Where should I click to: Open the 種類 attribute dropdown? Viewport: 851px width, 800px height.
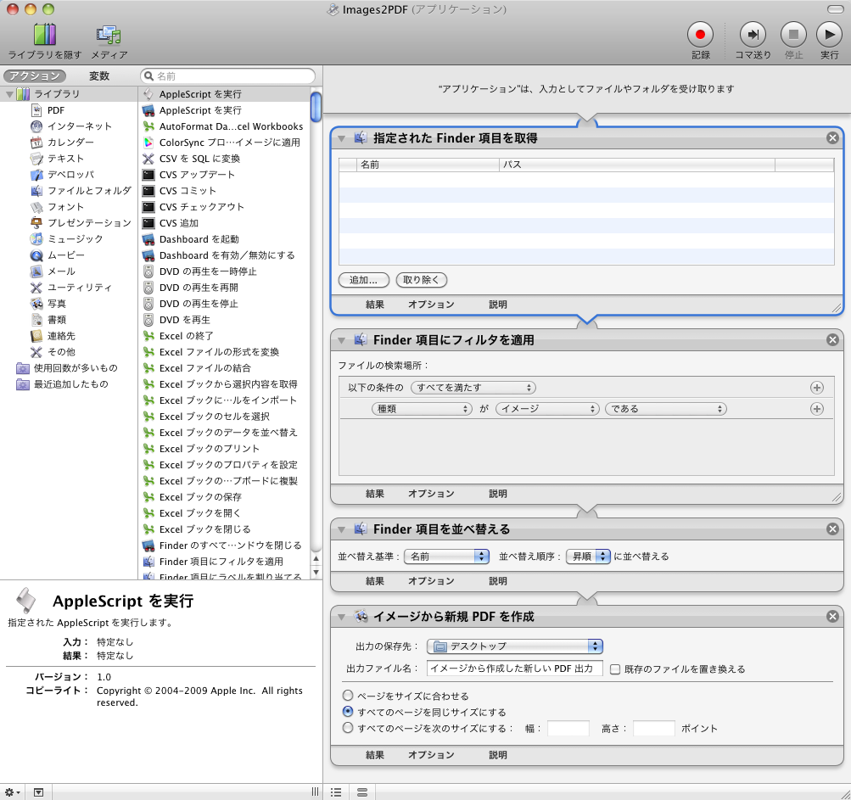pos(422,409)
